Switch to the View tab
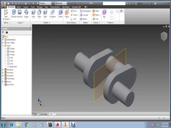The width and height of the screenshot is (171, 128). (x=46, y=7)
